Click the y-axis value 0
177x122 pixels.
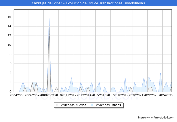[10, 91]
